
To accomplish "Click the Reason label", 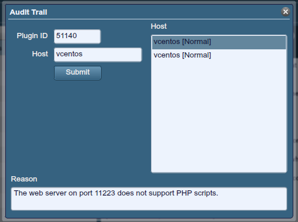I will pos(24,179).
